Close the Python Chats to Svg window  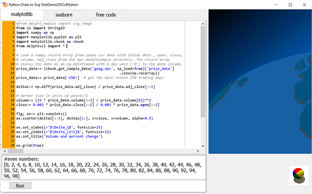(304, 4)
